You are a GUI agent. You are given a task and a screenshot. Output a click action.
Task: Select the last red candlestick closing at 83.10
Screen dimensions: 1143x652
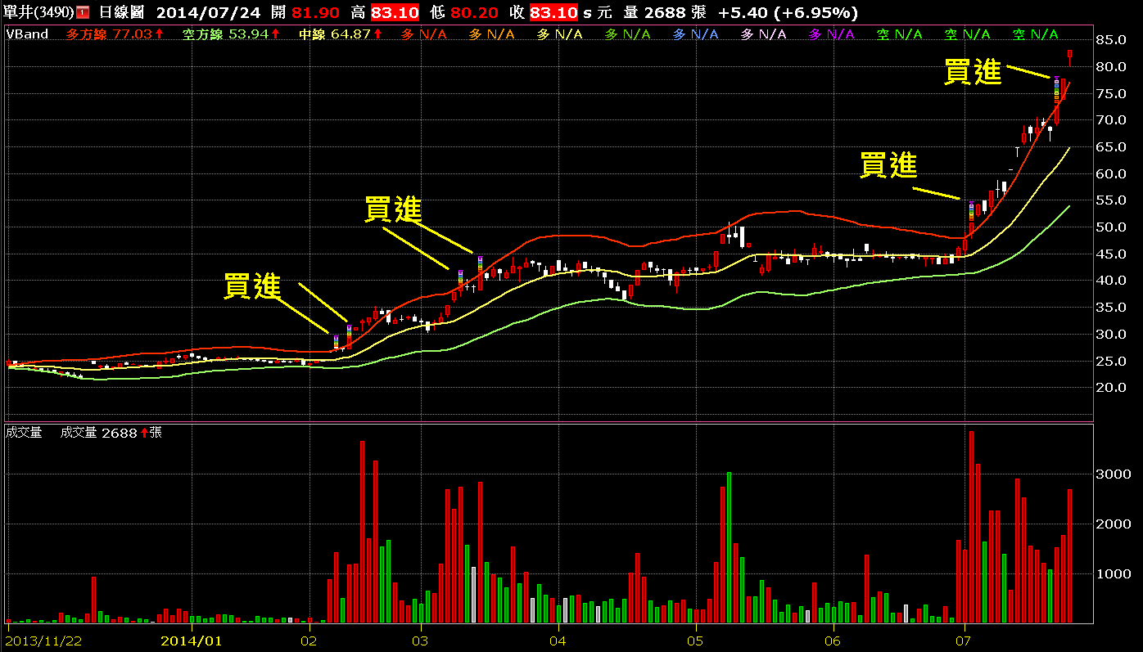pos(1069,56)
